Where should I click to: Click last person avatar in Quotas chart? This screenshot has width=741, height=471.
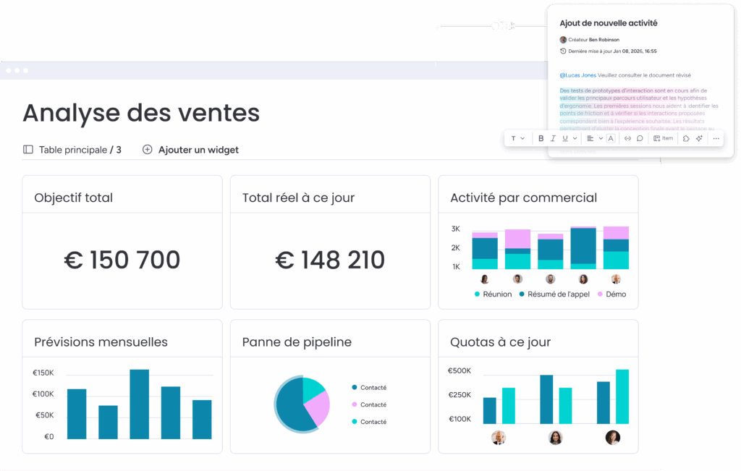pyautogui.click(x=612, y=438)
